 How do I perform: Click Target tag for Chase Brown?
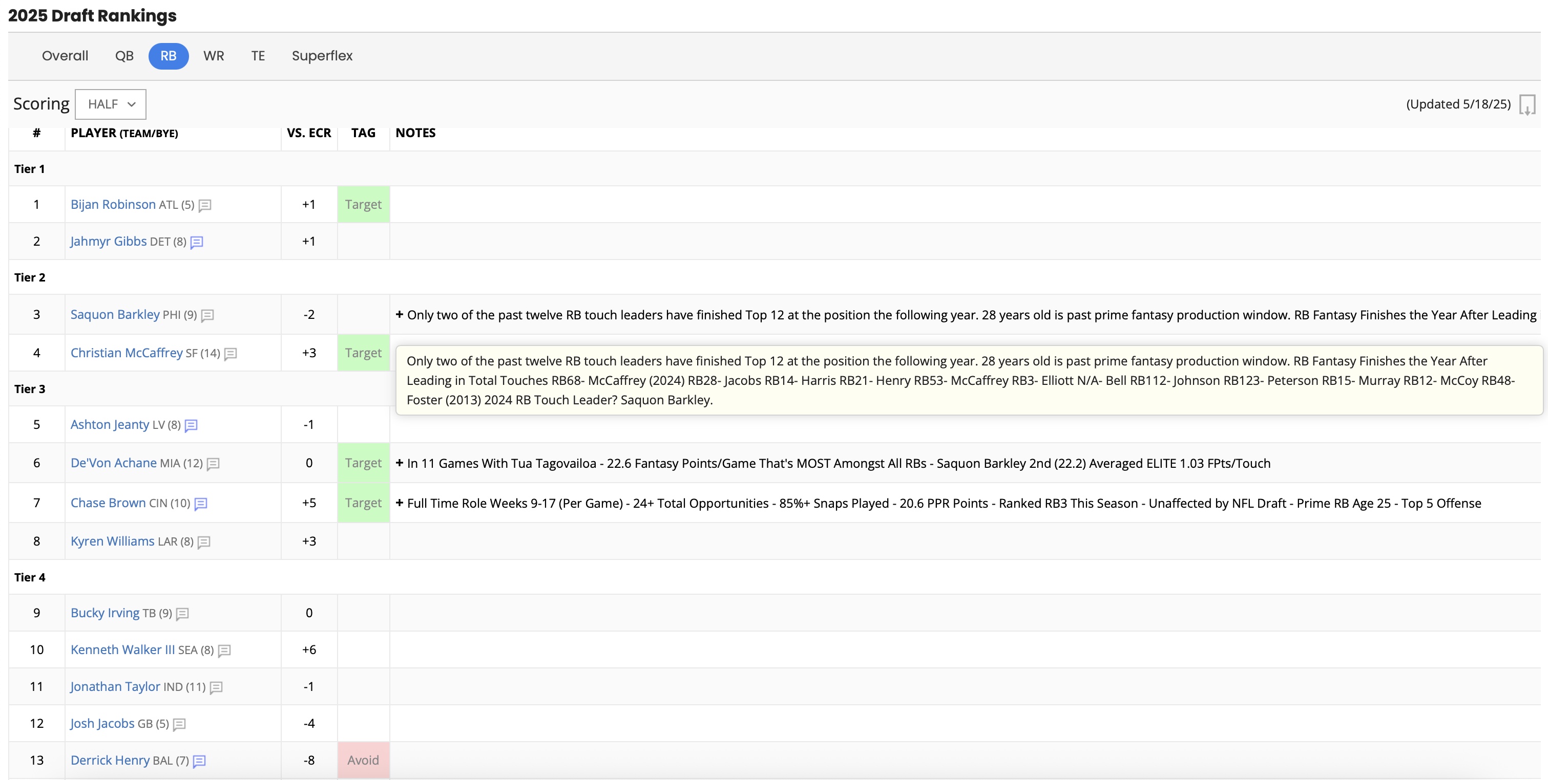pos(363,503)
